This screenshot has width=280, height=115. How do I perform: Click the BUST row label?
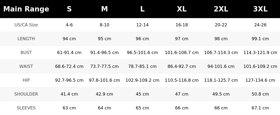click(x=26, y=53)
